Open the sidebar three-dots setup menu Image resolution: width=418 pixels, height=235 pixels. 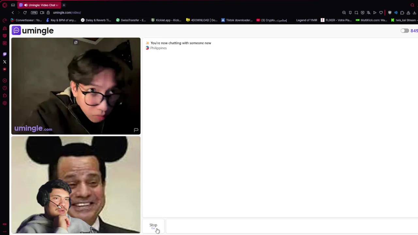click(5, 231)
